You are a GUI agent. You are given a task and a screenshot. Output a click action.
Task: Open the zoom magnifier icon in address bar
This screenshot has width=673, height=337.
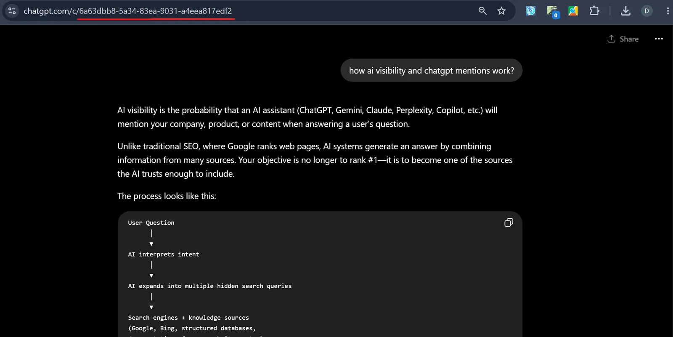482,11
